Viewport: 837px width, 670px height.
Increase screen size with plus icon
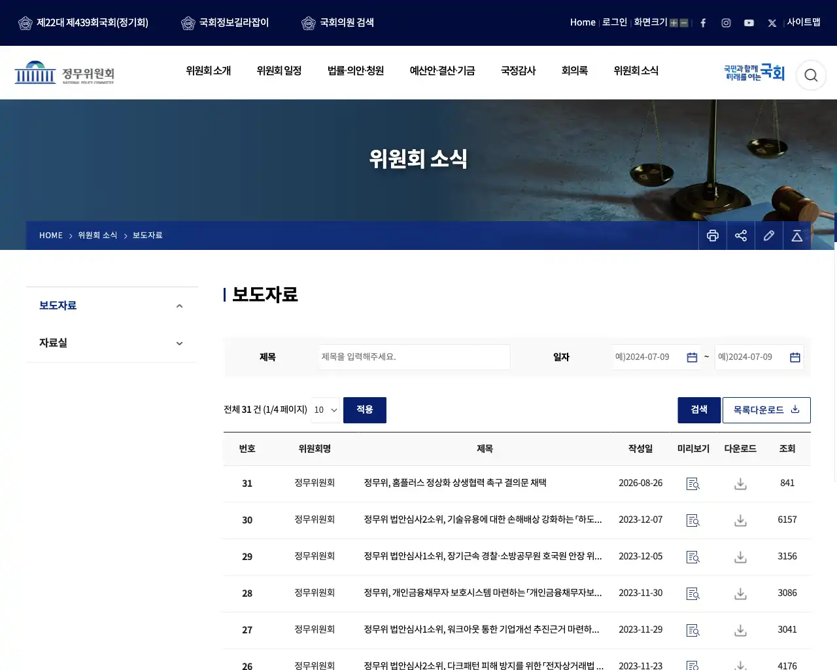674,23
